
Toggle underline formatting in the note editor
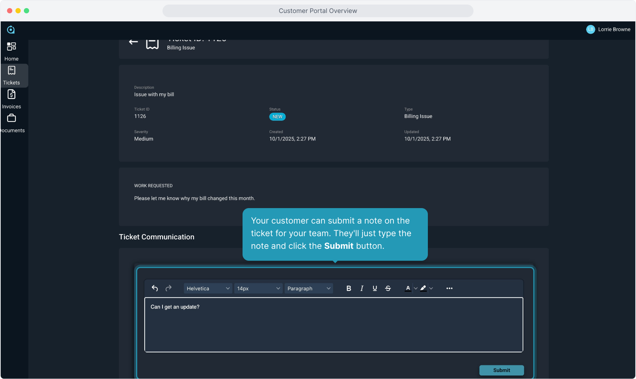(375, 288)
